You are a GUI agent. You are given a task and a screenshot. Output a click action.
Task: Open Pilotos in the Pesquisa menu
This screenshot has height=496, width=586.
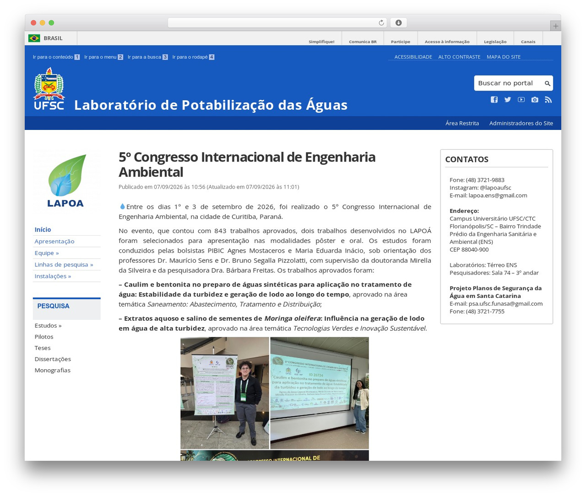pyautogui.click(x=44, y=337)
